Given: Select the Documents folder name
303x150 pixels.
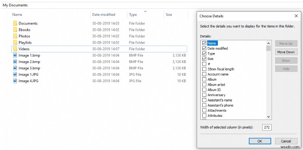Looking at the screenshot, I should pos(28,23).
